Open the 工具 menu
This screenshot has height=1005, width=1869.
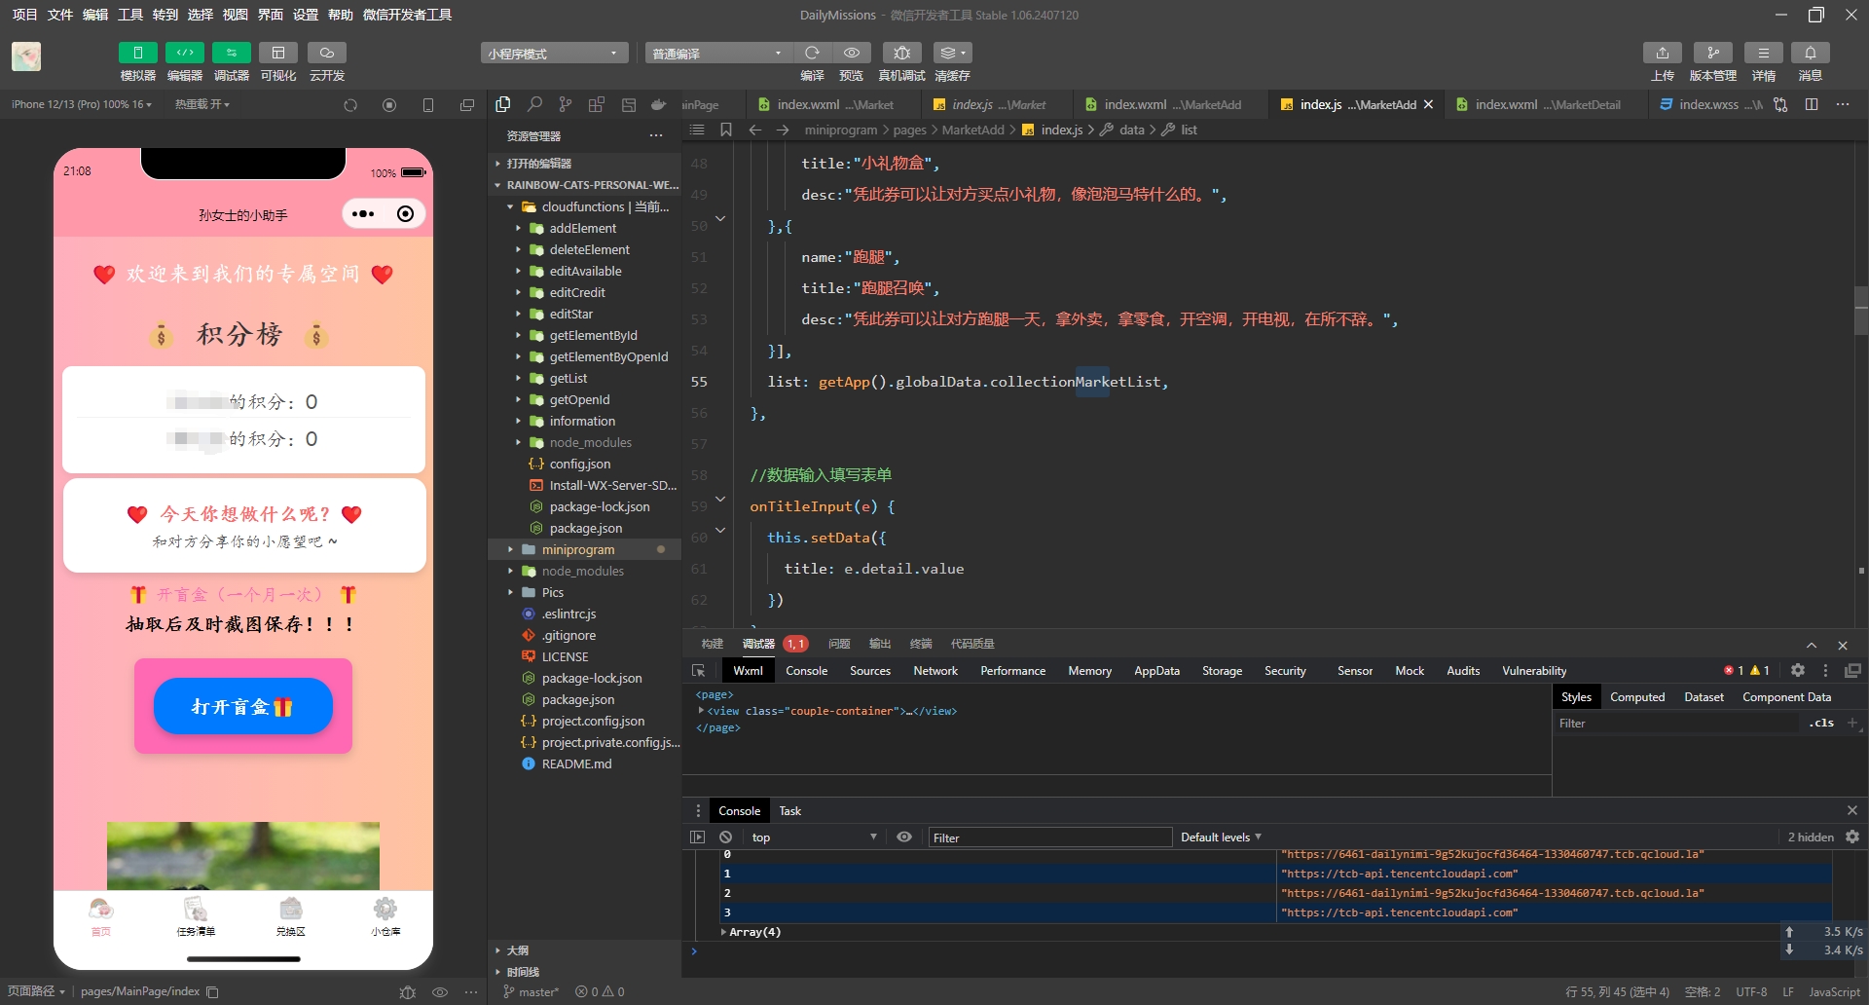[130, 15]
